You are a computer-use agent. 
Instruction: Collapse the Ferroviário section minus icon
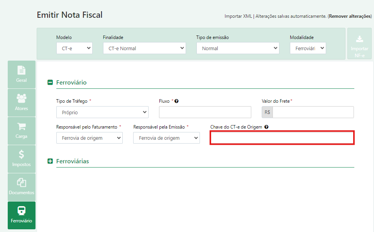coord(50,83)
